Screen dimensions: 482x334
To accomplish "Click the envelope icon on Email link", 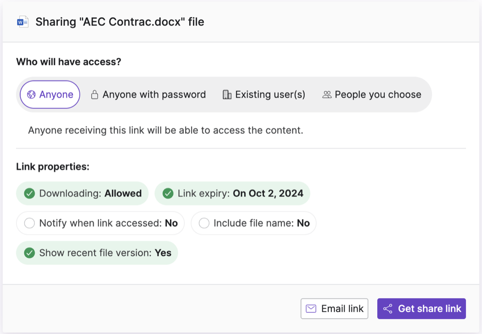I will (x=311, y=308).
